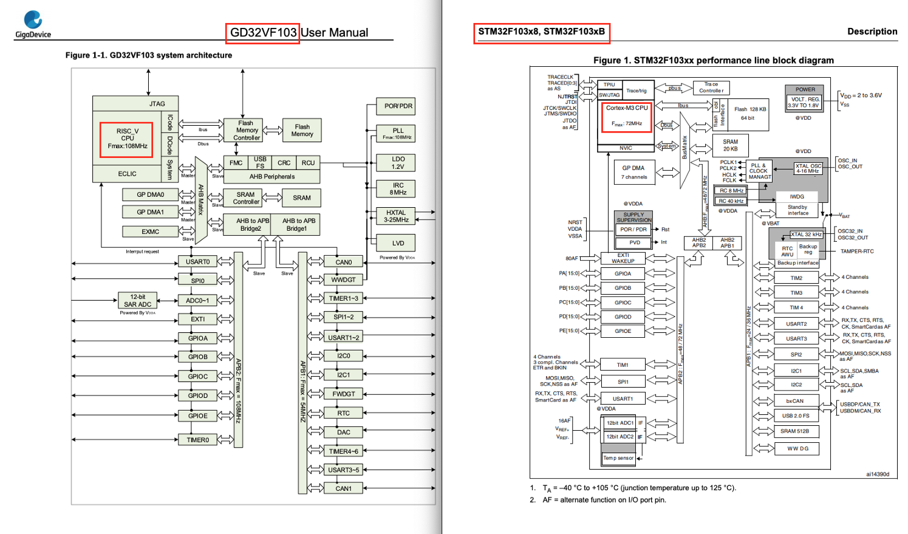The height and width of the screenshot is (534, 908).
Task: Select the Cortex-M3 CPU block
Action: [626, 115]
